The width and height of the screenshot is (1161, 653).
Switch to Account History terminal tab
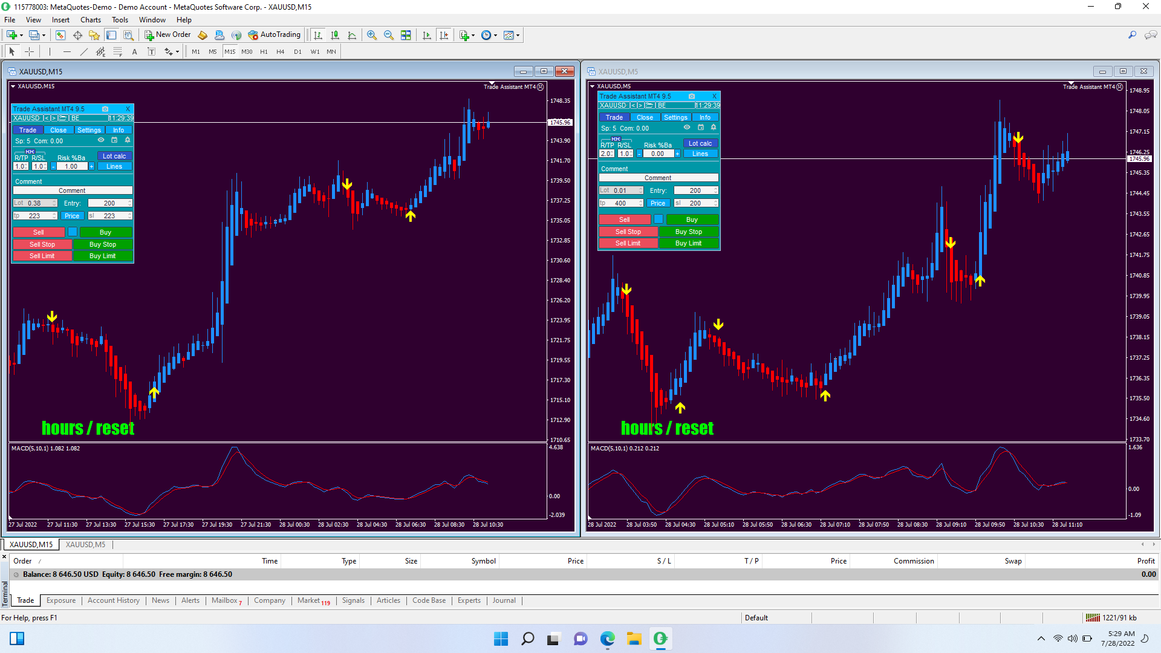point(113,600)
